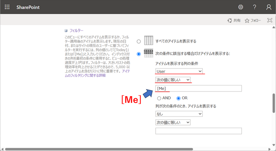This screenshot has height=151, width=276.
Task: Click the scroll right arrow
Action: coord(269,149)
